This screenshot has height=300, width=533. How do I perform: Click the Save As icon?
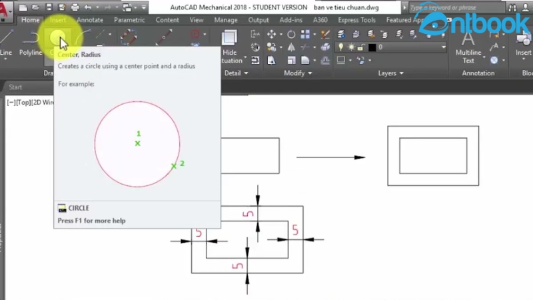(x=61, y=7)
